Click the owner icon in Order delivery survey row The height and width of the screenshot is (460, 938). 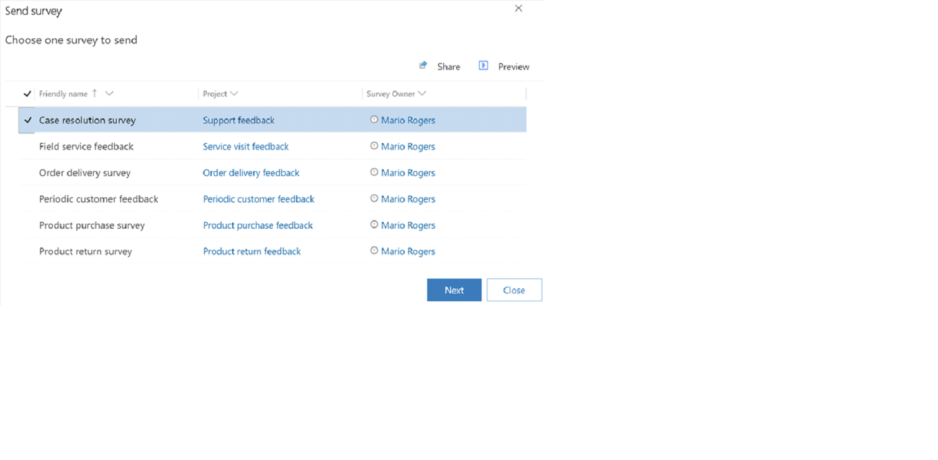[x=374, y=172]
